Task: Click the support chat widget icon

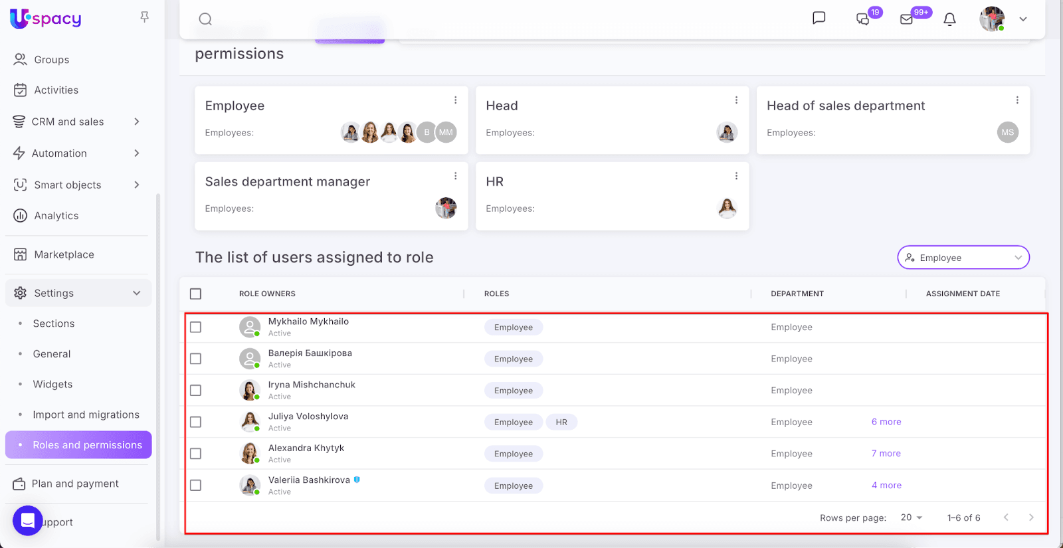Action: [x=28, y=521]
